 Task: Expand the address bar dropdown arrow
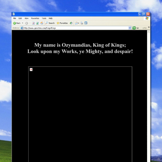click(x=130, y=28)
